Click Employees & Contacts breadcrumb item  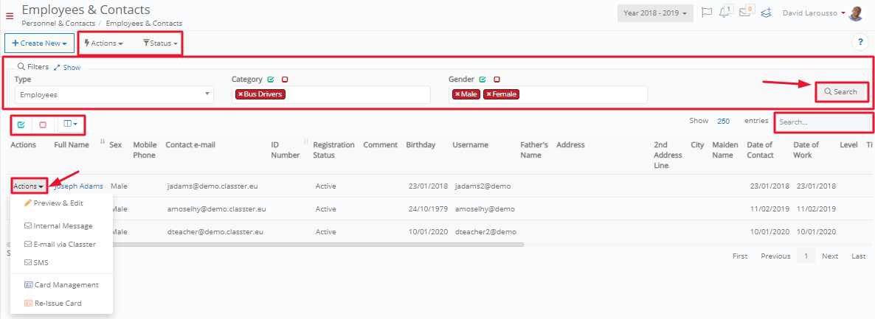[144, 24]
